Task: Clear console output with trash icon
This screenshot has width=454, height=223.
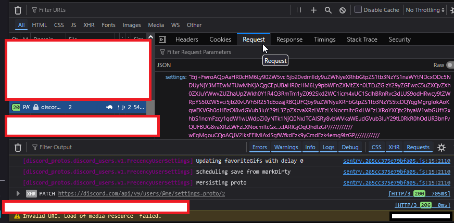Action: tap(18, 148)
